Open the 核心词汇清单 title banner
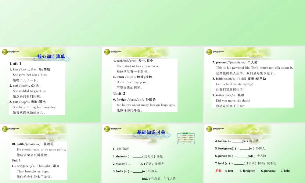Viewport: 305px width, 183px height. (x=52, y=56)
